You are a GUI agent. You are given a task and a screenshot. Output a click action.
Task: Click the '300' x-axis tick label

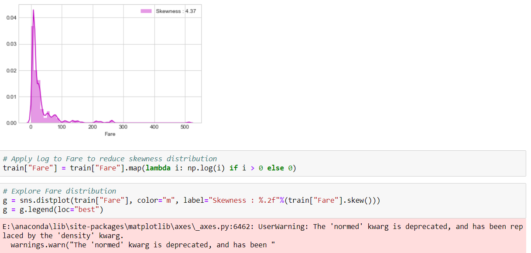point(123,127)
